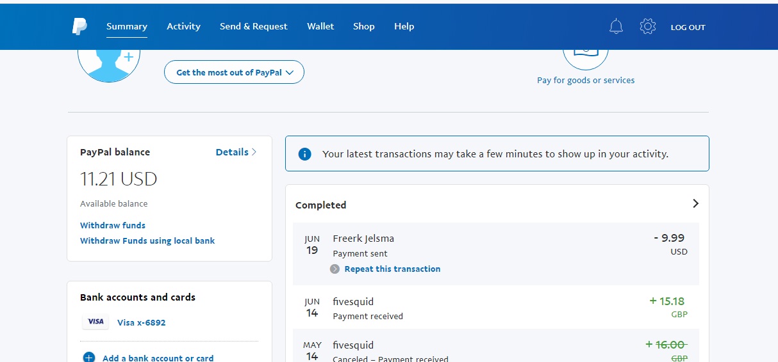
Task: Click the plus icon to add bank
Action: coord(89,358)
